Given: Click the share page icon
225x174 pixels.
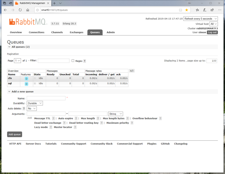Looking at the screenshot, I should pyautogui.click(x=212, y=10).
